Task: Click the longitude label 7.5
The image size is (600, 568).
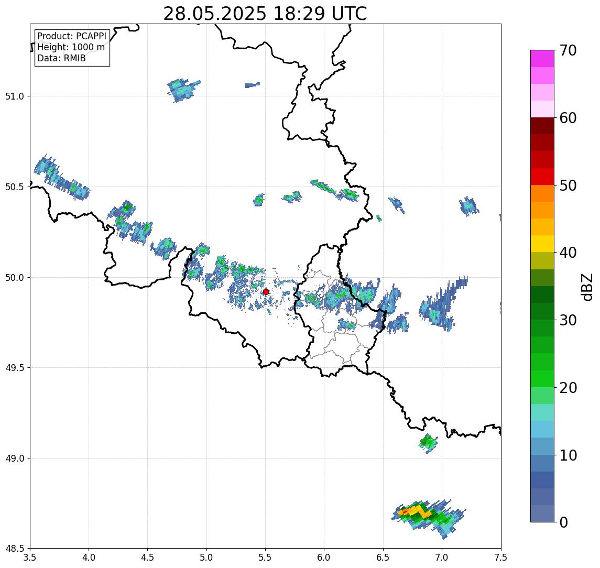Action: pyautogui.click(x=501, y=558)
